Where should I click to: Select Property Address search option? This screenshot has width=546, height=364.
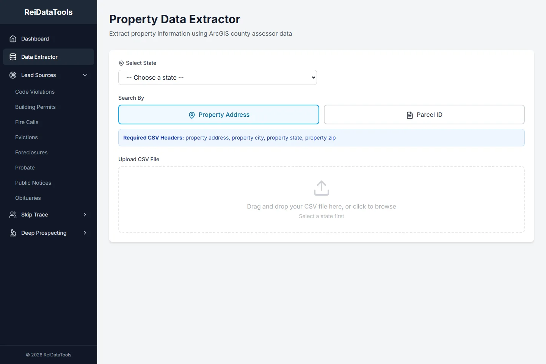coord(219,115)
